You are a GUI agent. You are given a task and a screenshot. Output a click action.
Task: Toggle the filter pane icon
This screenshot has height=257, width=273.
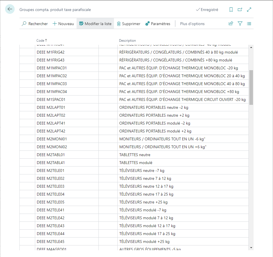240,24
